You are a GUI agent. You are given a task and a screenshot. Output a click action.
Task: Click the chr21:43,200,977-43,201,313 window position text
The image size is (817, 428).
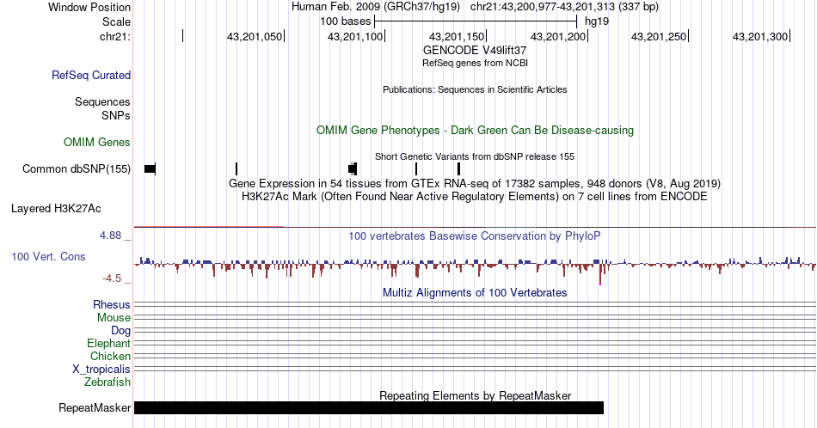[x=564, y=7]
